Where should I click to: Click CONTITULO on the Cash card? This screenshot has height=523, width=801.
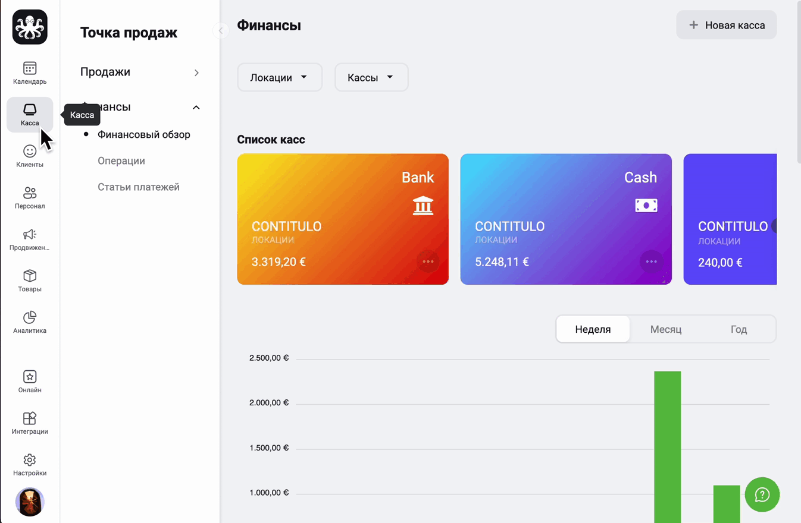pos(509,226)
